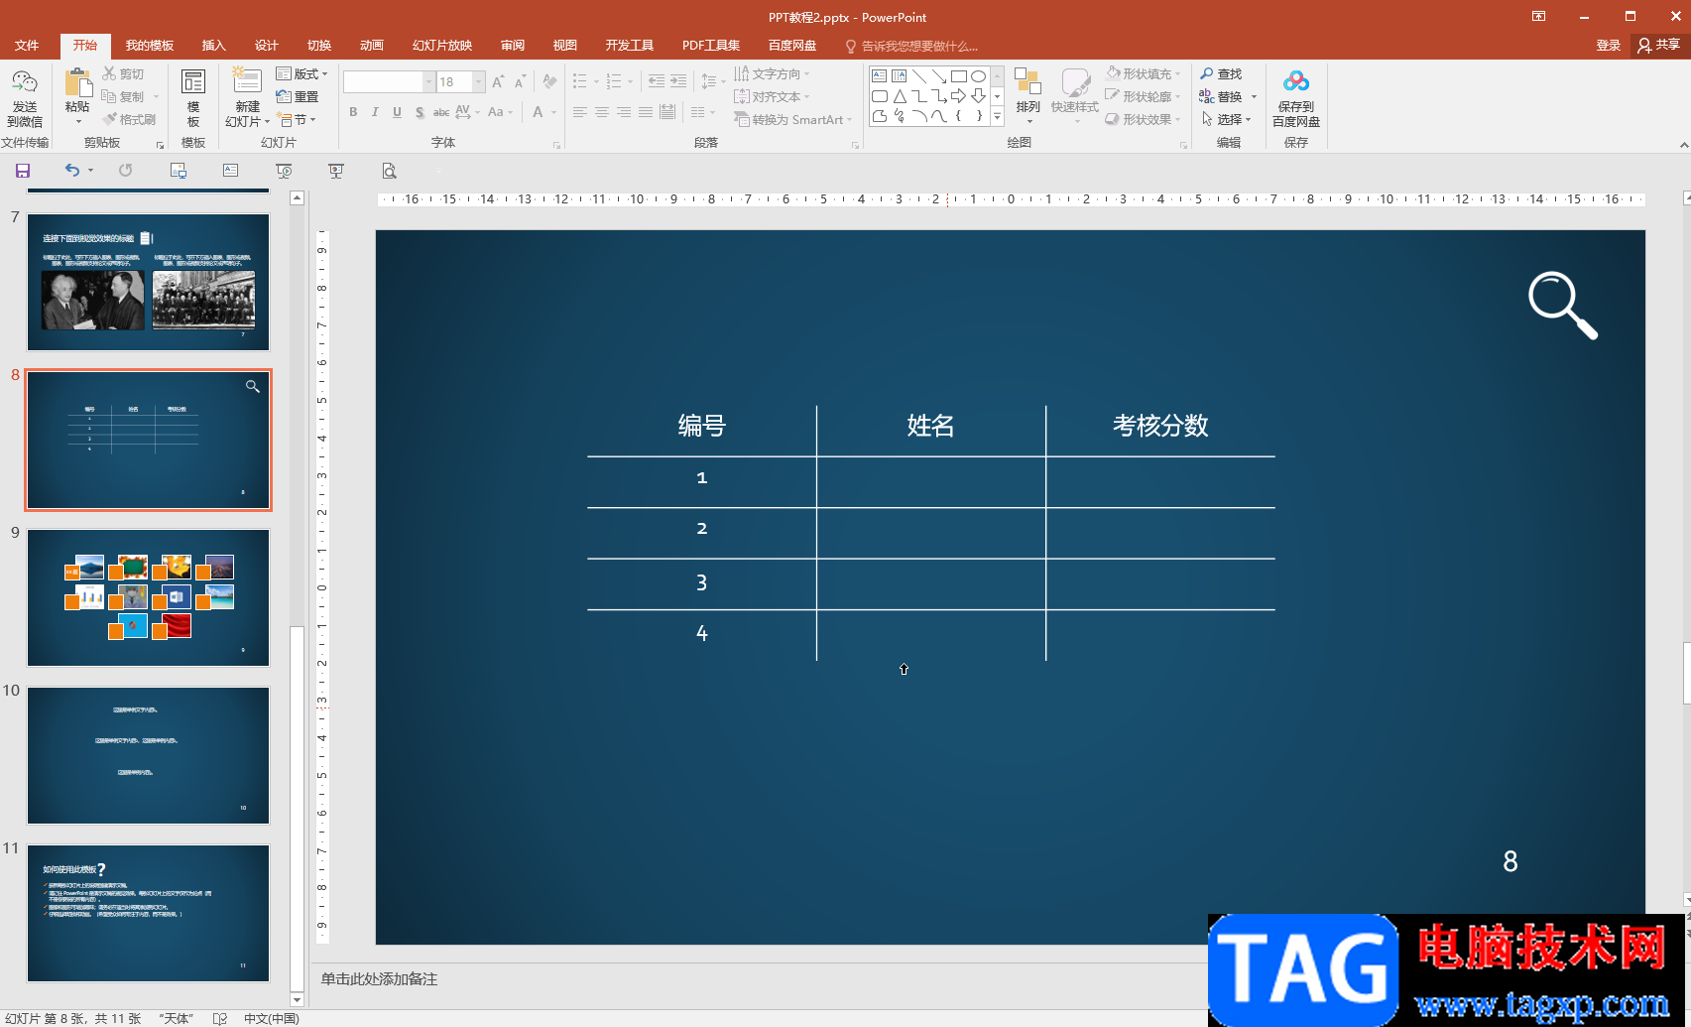
Task: Select the Right Arrow shape in gallery
Action: tap(958, 96)
